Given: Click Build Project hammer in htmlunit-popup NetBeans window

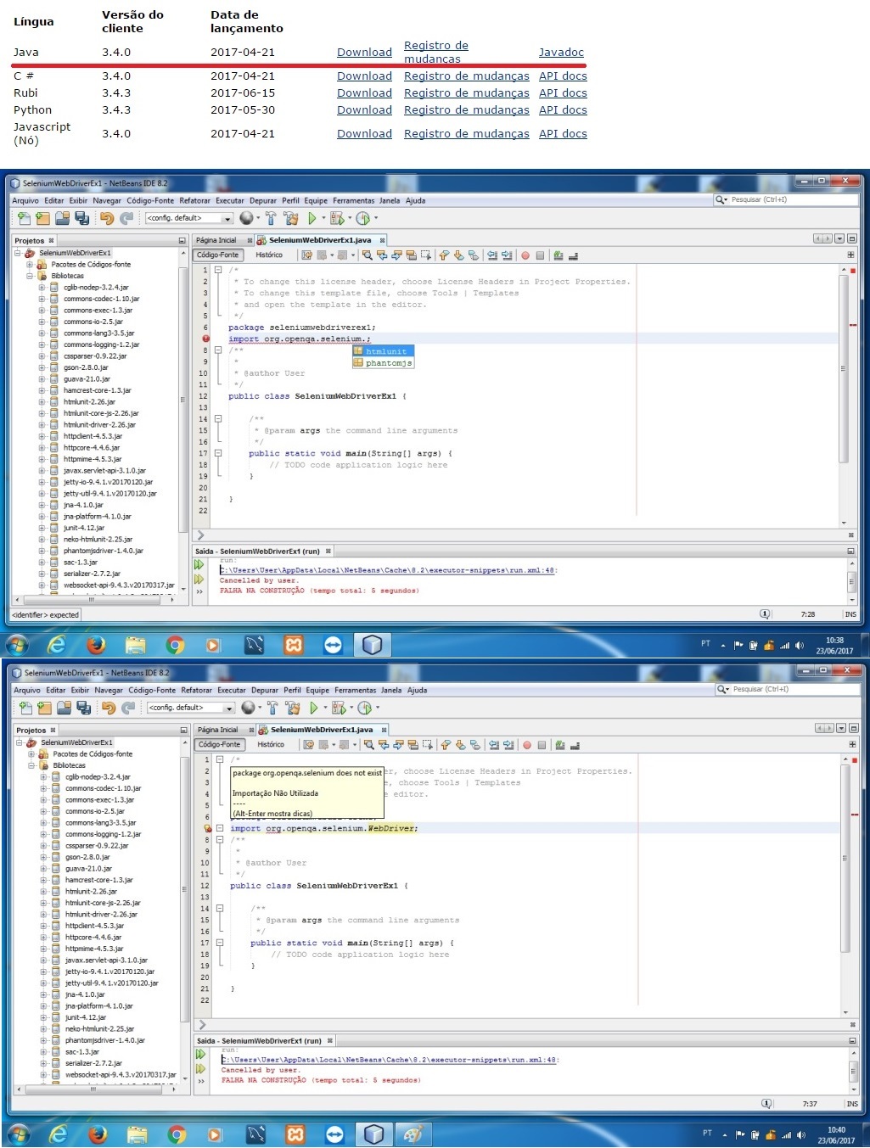Looking at the screenshot, I should coord(271,218).
